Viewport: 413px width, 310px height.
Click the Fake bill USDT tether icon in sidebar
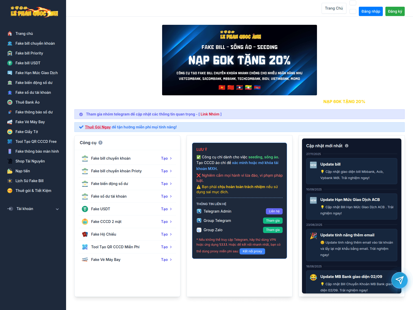(x=10, y=63)
